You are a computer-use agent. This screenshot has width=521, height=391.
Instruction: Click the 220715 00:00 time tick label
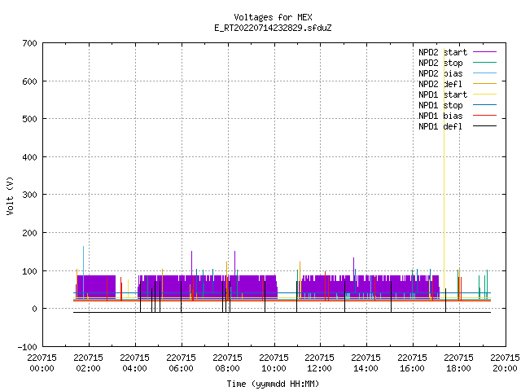coord(42,363)
